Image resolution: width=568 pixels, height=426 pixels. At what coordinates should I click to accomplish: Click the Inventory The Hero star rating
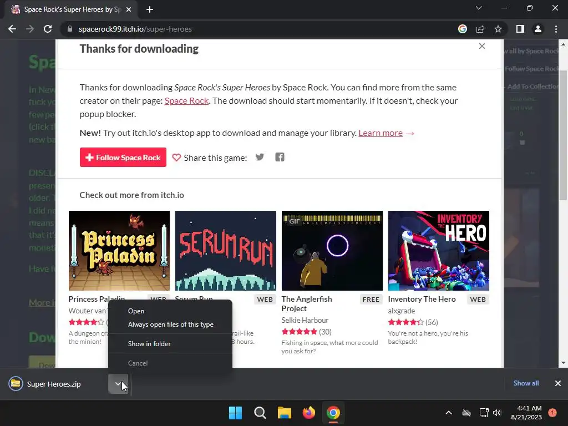(x=405, y=322)
